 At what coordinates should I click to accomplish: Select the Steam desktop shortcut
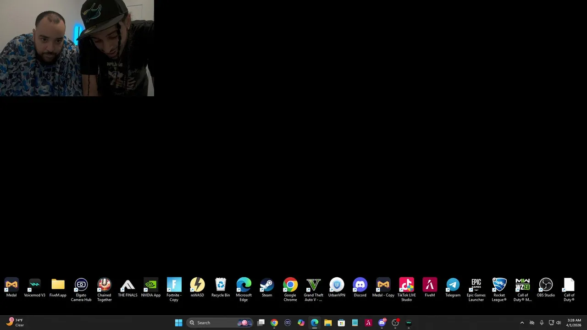point(267,288)
